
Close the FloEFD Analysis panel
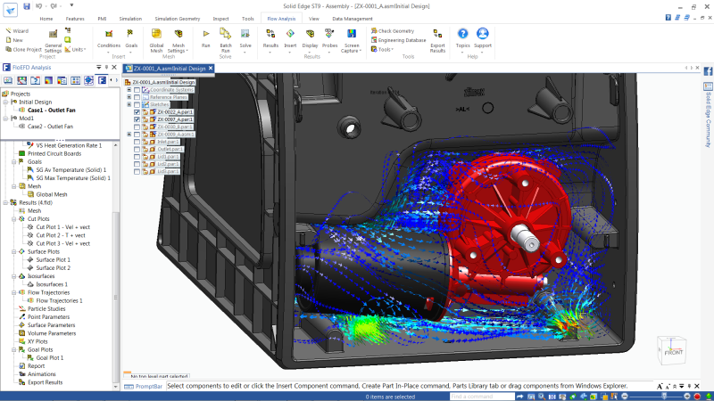[114, 68]
